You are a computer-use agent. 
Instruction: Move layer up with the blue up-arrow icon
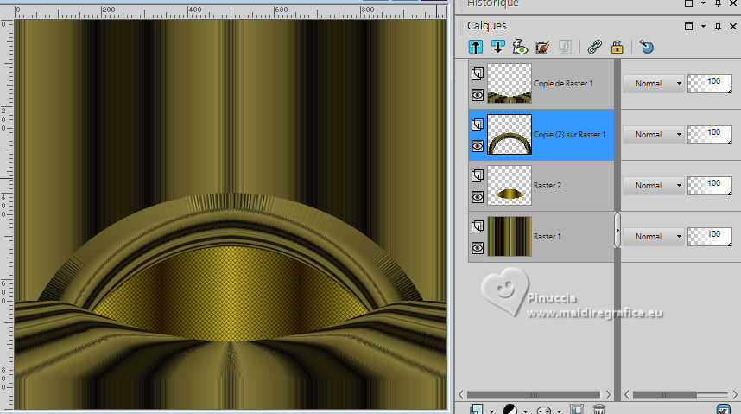tap(475, 47)
